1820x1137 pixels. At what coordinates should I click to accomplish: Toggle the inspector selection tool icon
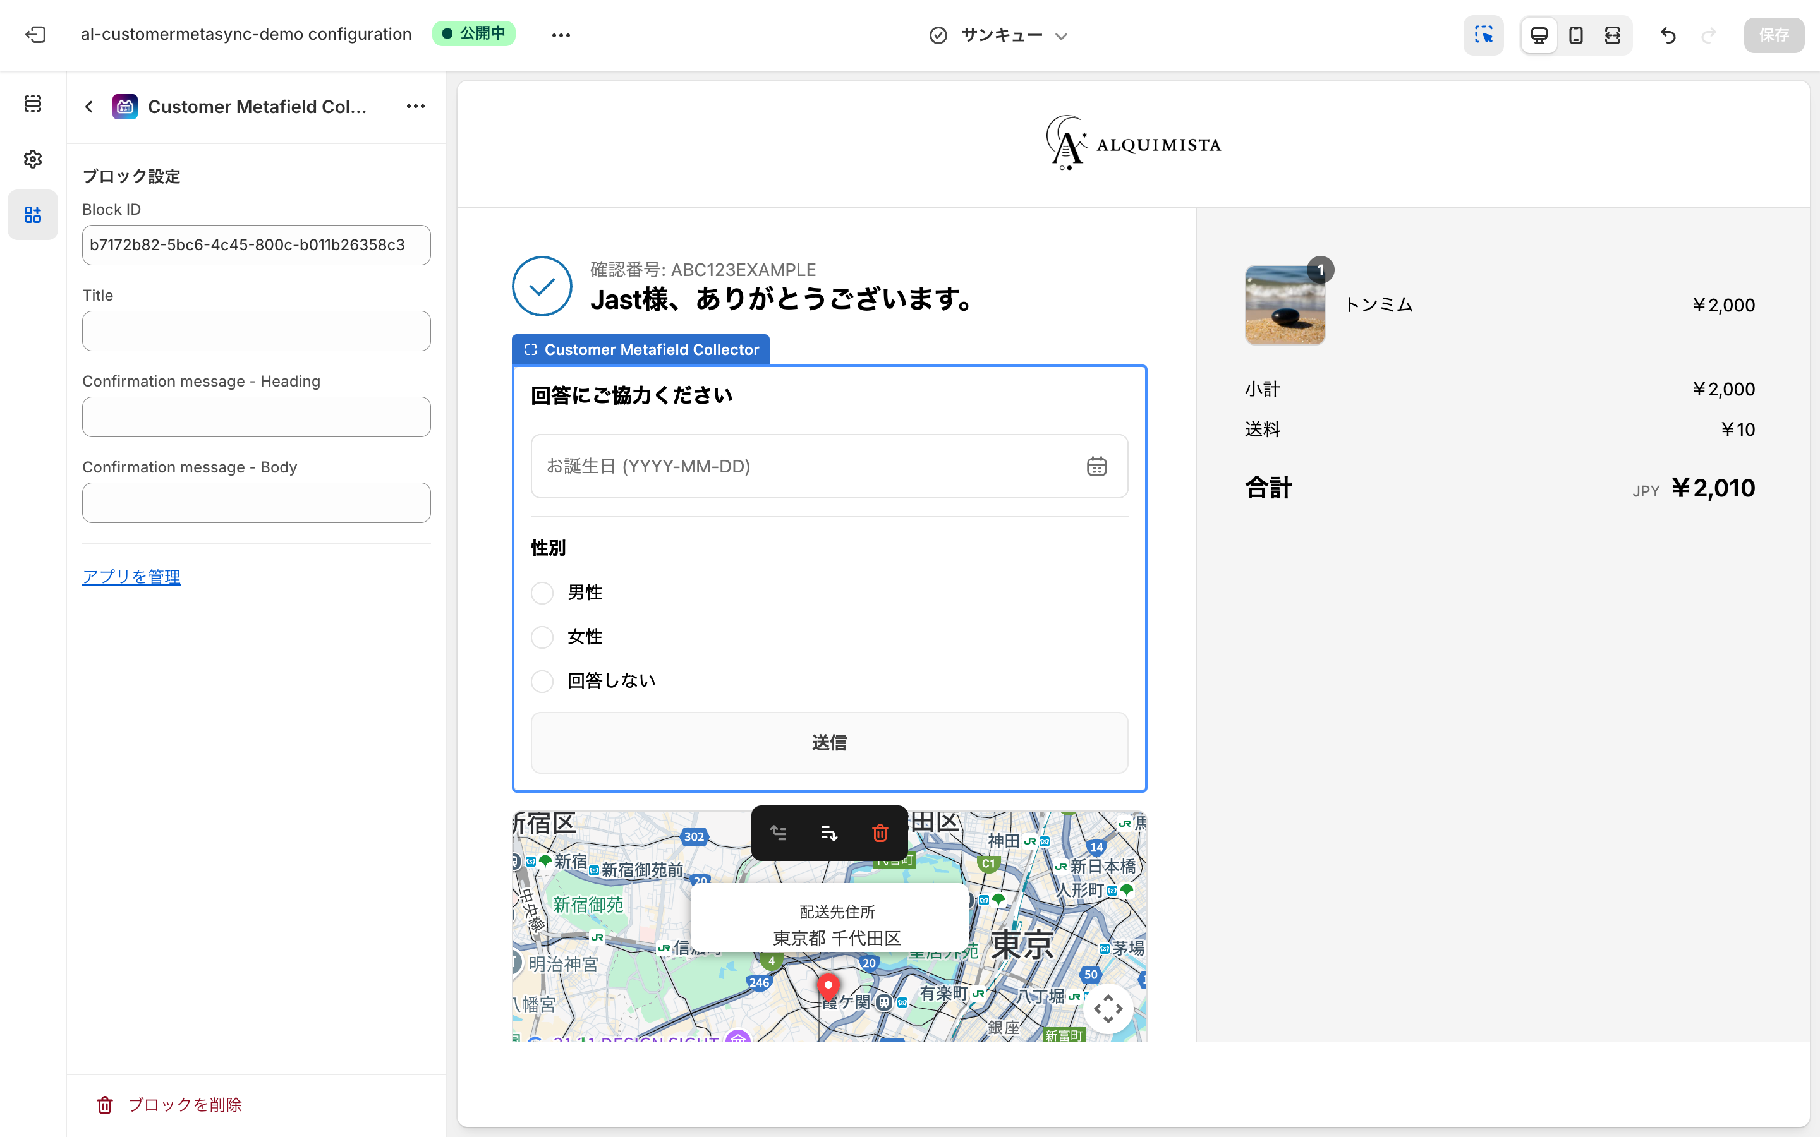(1483, 35)
